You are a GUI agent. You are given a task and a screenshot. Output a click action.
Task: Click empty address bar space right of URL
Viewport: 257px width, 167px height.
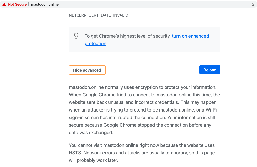(151, 4)
